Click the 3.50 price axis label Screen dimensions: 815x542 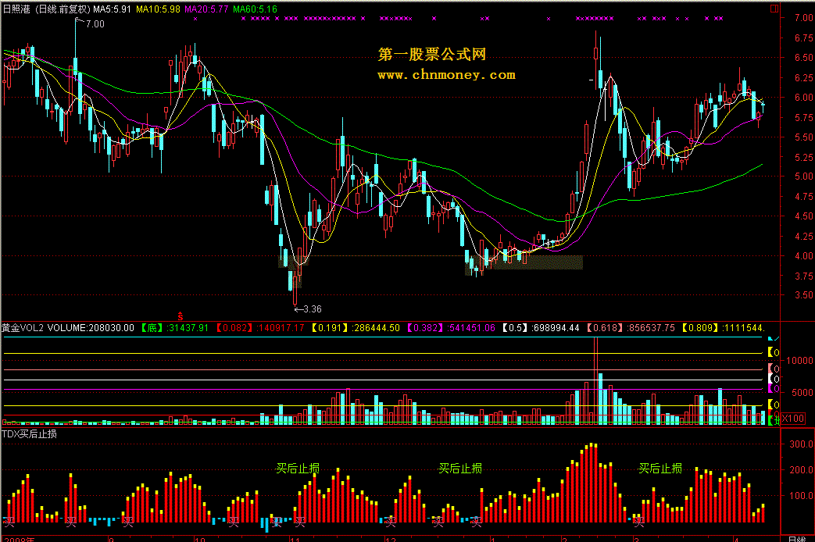pos(803,294)
